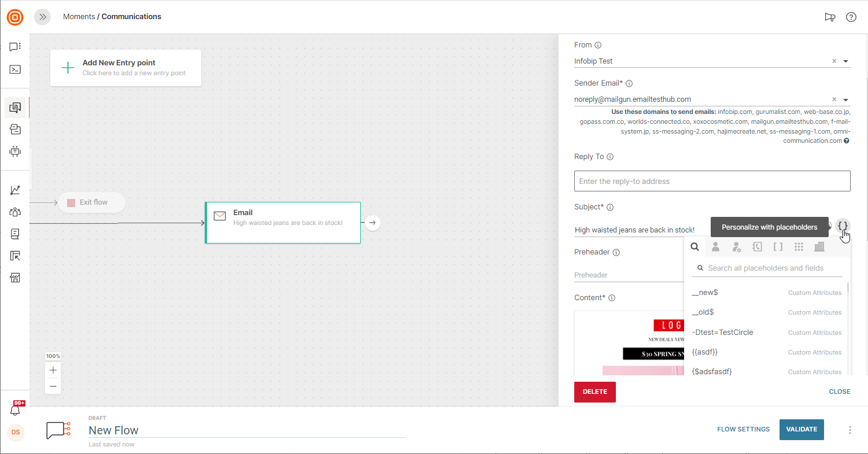Click the Moments breadcrumb link
The image size is (868, 454).
click(79, 17)
